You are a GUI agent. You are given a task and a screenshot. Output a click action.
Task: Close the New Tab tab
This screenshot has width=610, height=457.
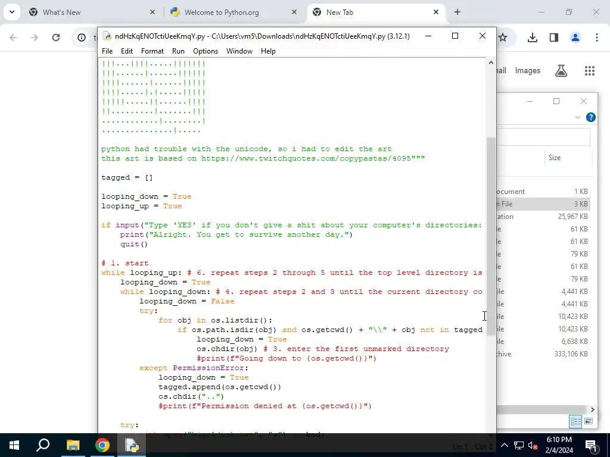436,12
